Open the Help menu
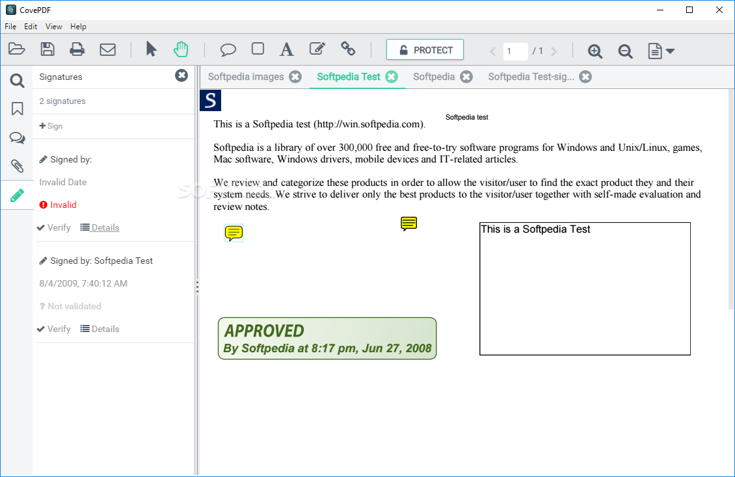The width and height of the screenshot is (735, 477). point(78,27)
